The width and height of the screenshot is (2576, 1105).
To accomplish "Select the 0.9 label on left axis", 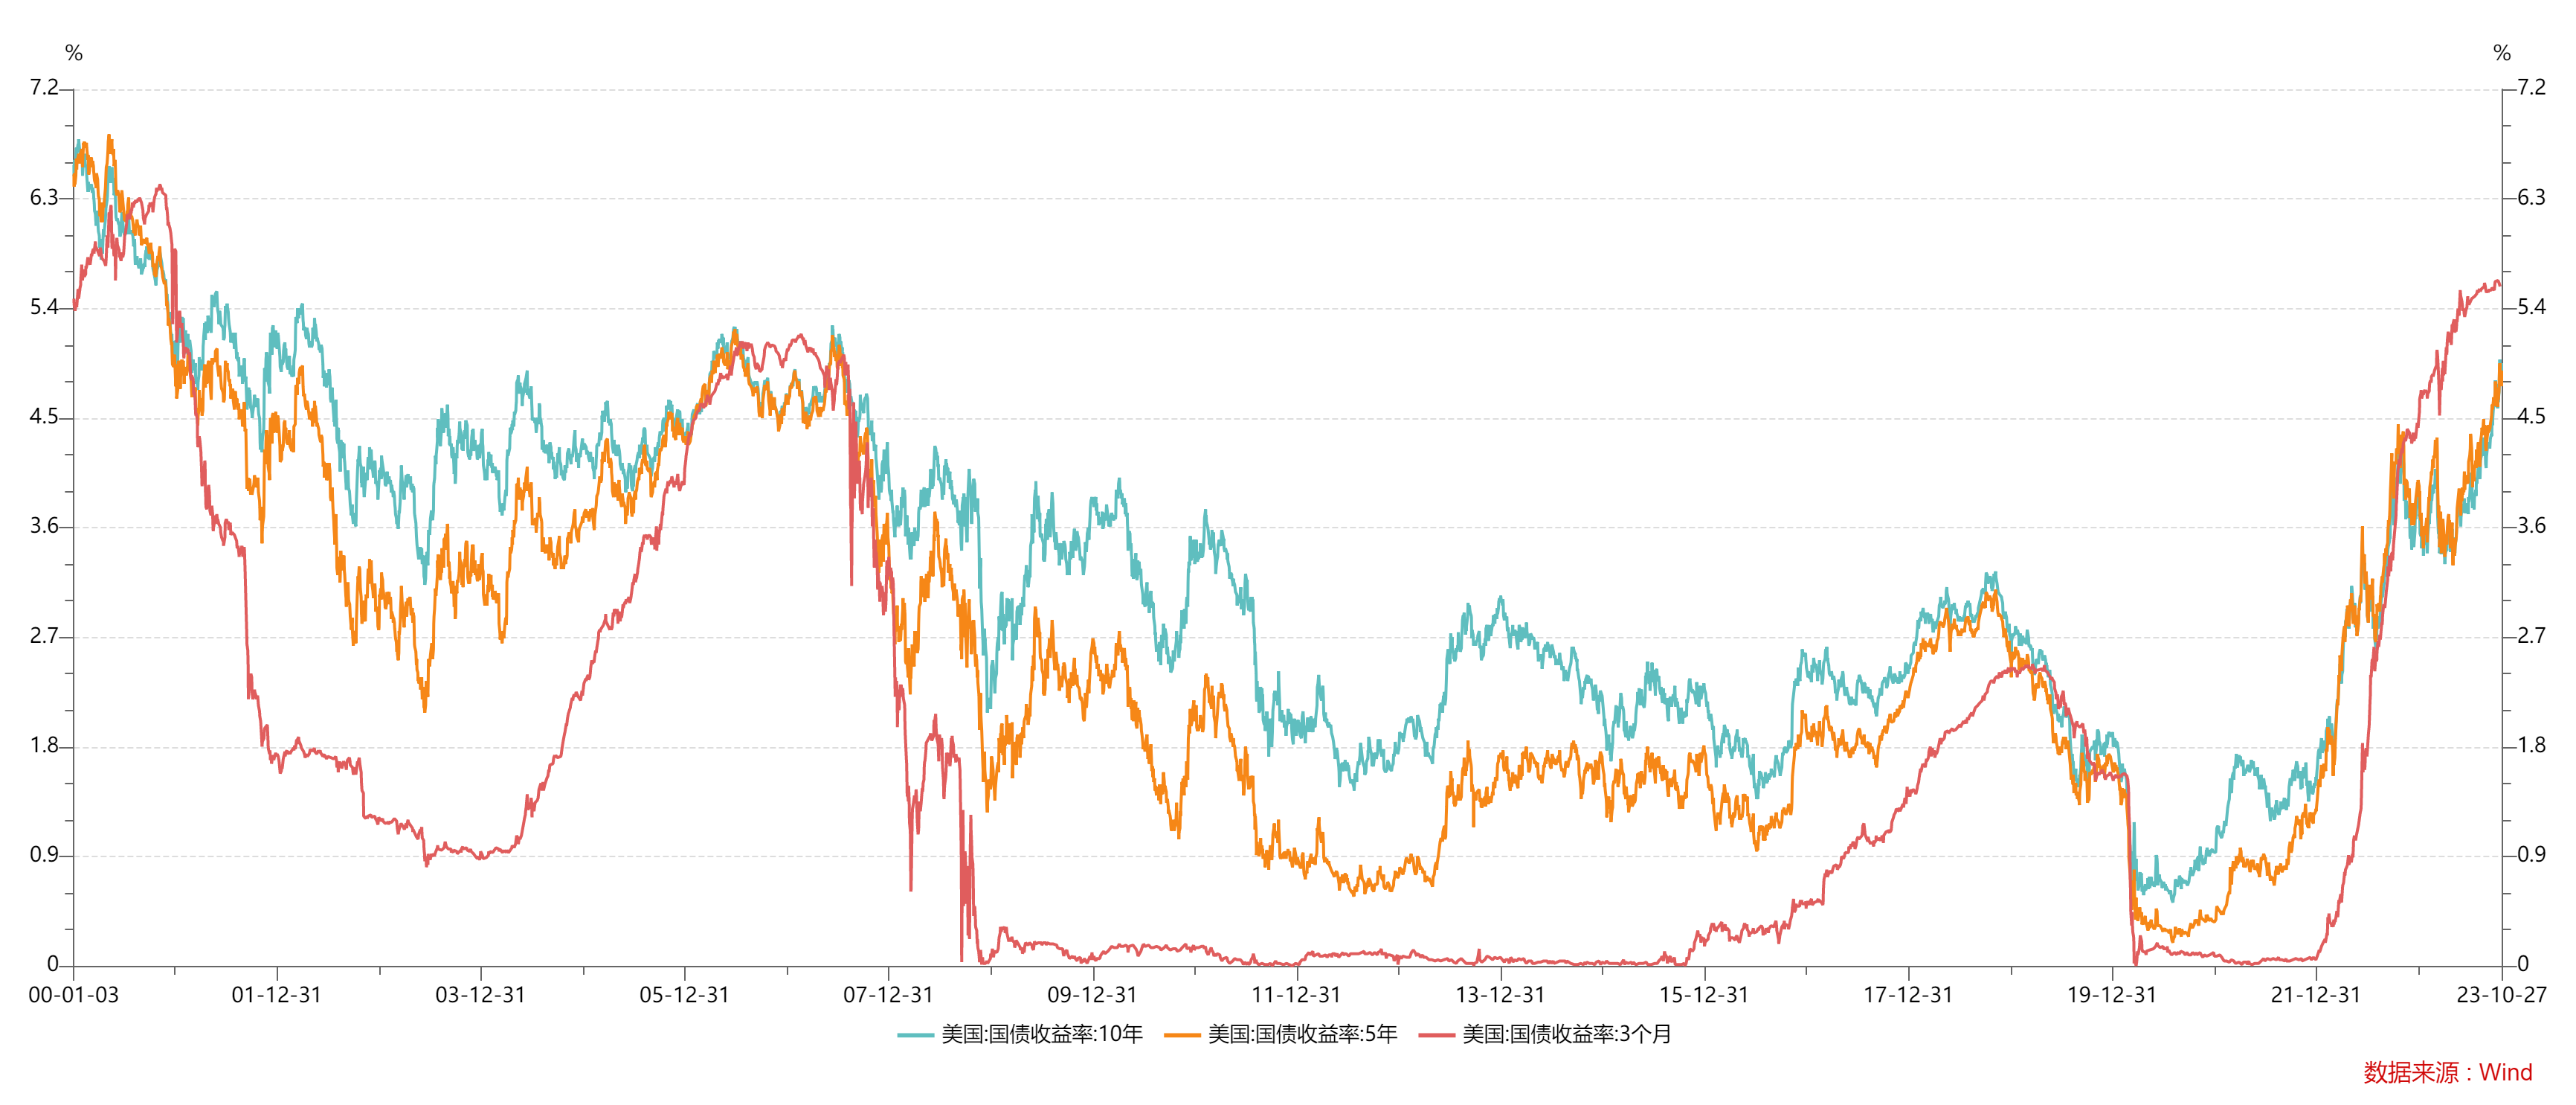I will point(44,855).
